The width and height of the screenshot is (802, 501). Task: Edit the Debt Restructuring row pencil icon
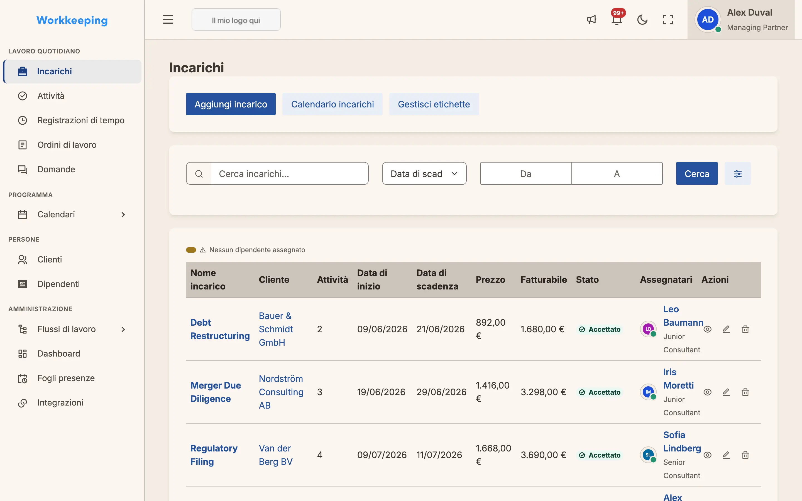click(x=726, y=329)
